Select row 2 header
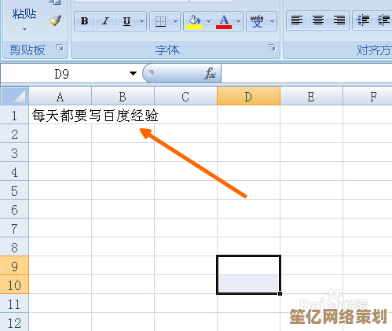The width and height of the screenshot is (392, 331). pos(14,134)
